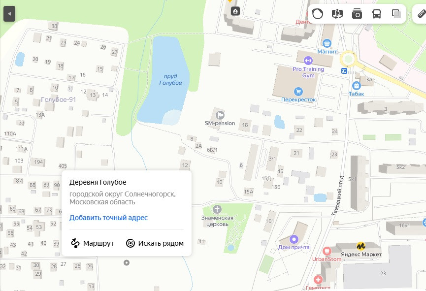Screen dimensions: 426x291
Task: Select the Голубое-91 district label
Action: [59, 100]
